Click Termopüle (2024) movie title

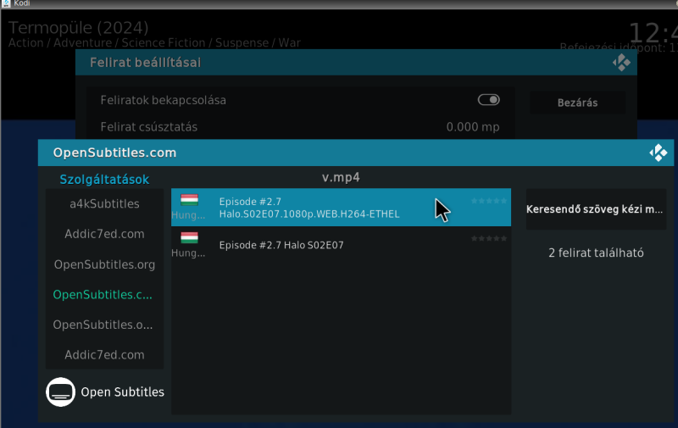click(x=78, y=28)
